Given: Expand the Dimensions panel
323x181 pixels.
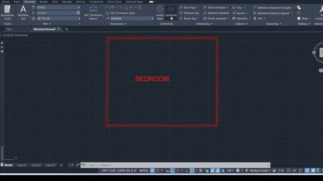Looking at the screenshot, I should pyautogui.click(x=118, y=24).
